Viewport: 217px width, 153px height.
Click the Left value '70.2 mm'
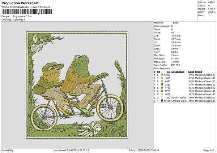coord(176,36)
